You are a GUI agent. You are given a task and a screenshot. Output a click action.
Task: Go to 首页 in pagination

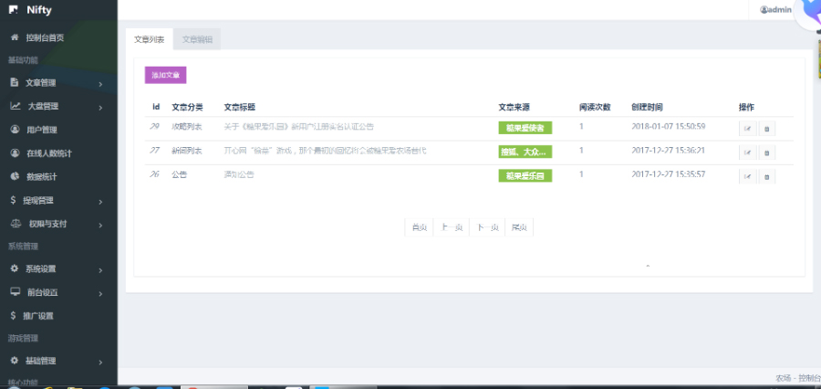pyautogui.click(x=419, y=227)
